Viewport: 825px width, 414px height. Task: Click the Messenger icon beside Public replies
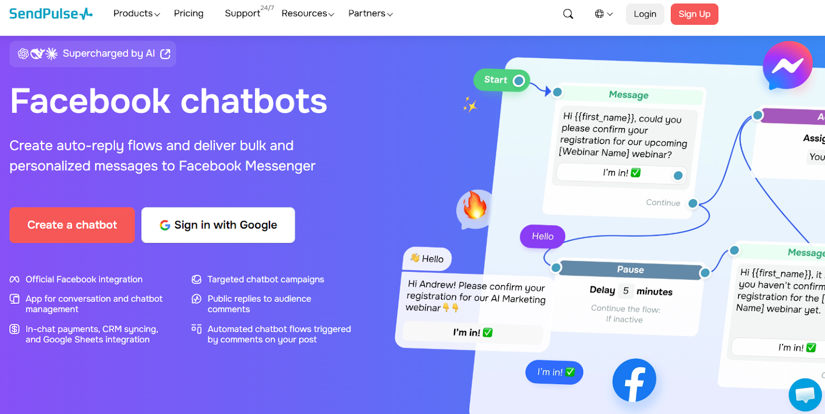coord(196,299)
